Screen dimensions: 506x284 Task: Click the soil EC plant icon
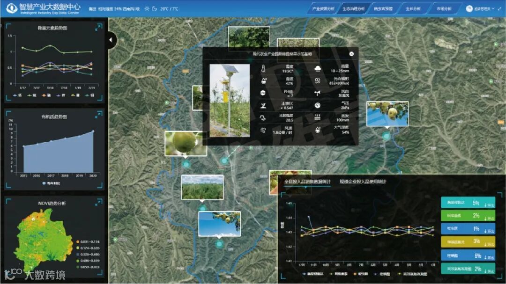pyautogui.click(x=263, y=105)
